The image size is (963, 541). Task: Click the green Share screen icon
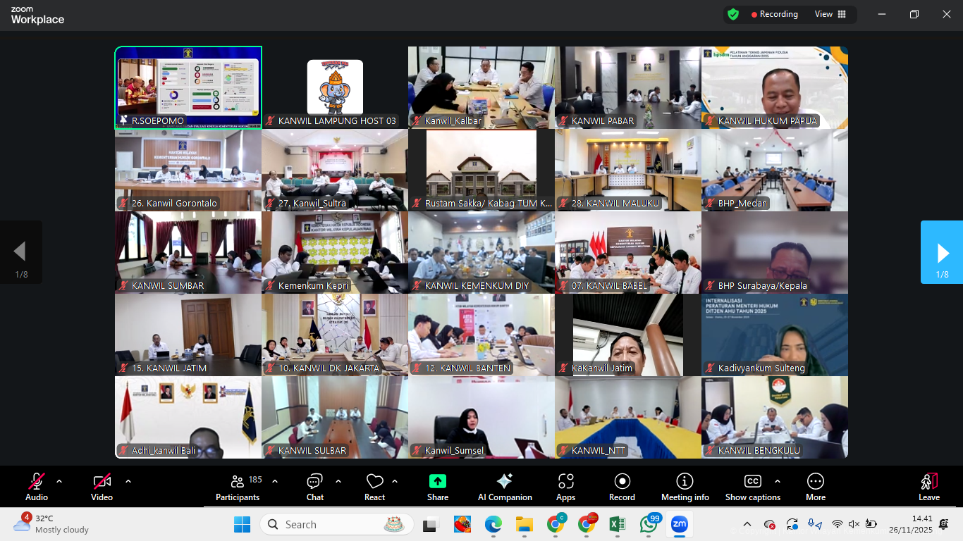pos(438,481)
